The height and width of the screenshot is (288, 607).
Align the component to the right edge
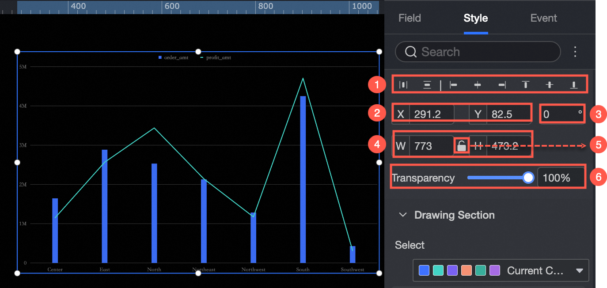coord(502,85)
